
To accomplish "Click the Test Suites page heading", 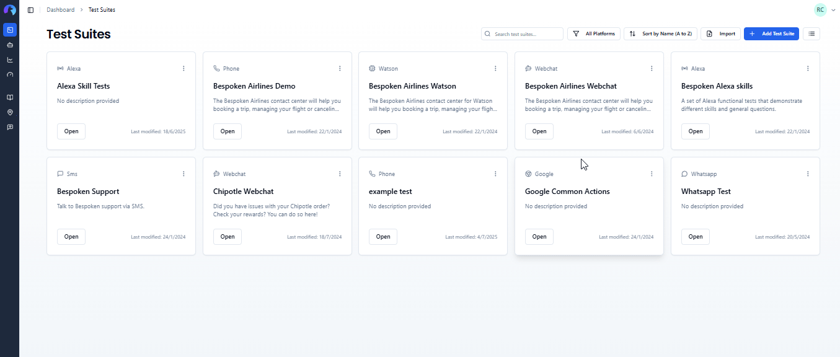I will tap(79, 34).
